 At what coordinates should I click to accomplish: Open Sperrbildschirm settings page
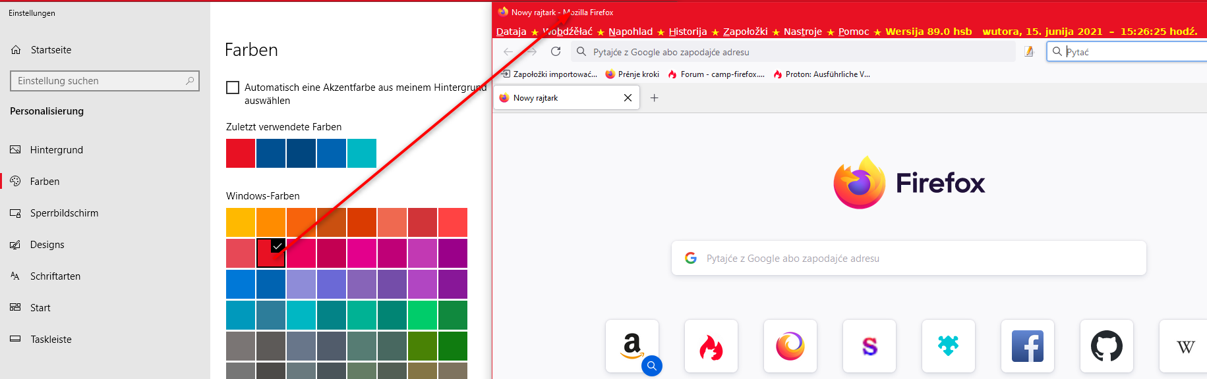click(64, 213)
